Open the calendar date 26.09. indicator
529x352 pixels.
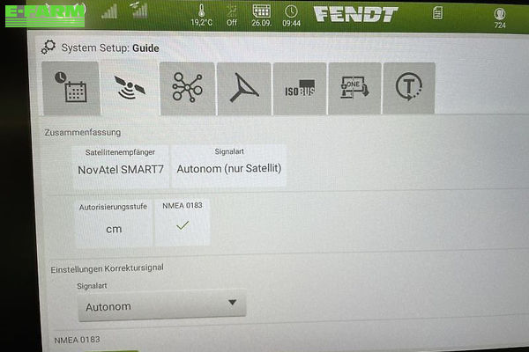pos(262,16)
